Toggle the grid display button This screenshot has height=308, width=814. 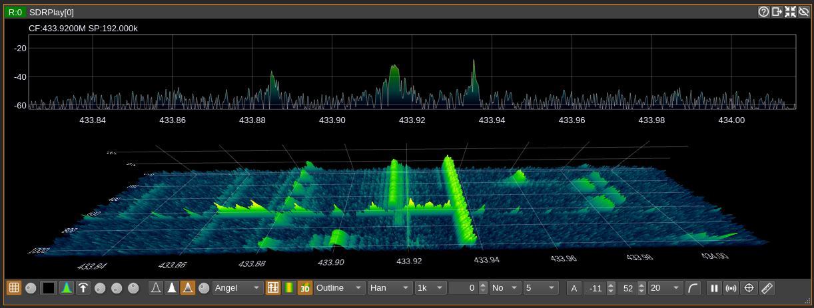point(14,288)
